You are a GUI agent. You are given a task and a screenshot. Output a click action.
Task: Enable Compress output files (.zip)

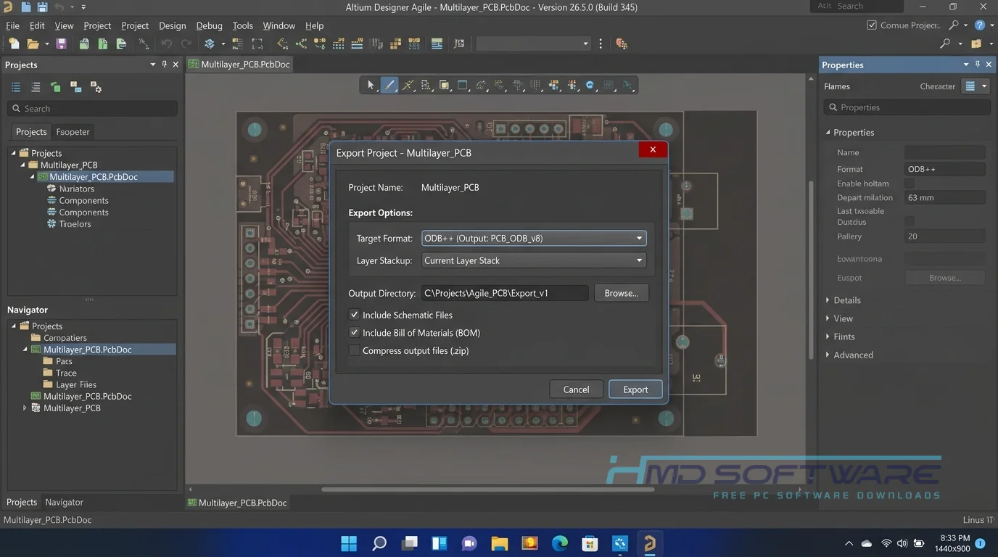pyautogui.click(x=355, y=350)
